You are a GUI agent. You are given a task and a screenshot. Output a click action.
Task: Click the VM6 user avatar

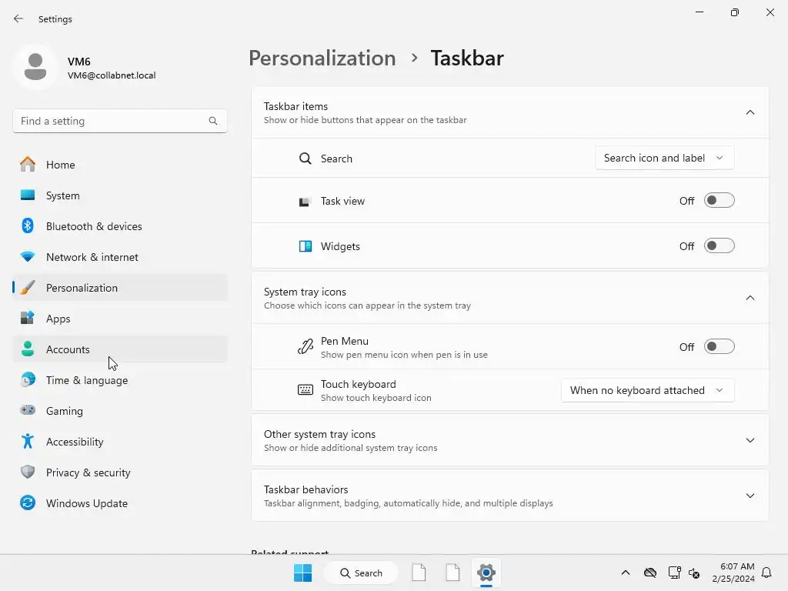(35, 68)
